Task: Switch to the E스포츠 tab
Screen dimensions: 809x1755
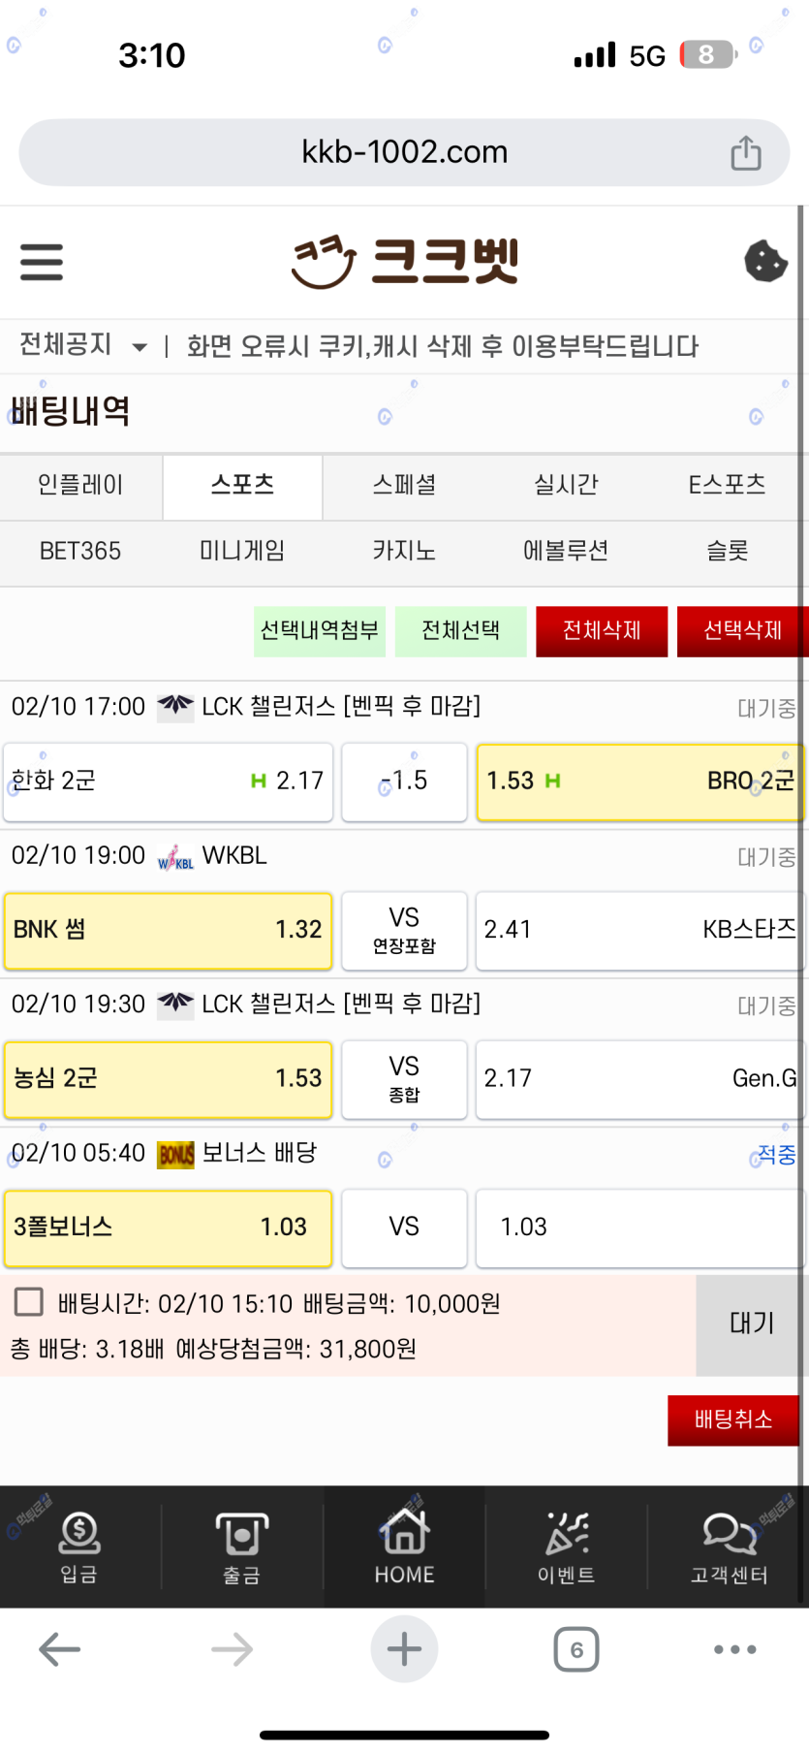Action: click(x=727, y=485)
